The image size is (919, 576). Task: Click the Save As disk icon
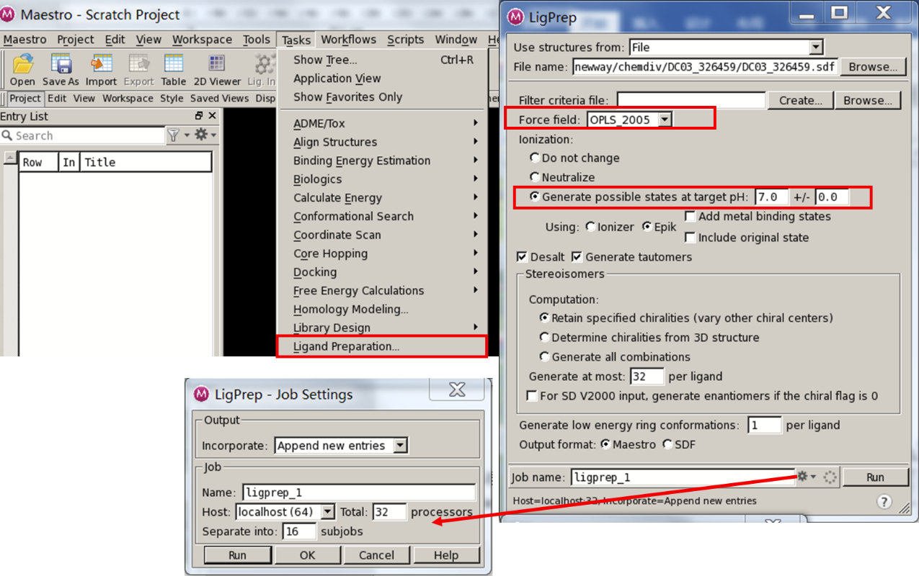pyautogui.click(x=61, y=64)
